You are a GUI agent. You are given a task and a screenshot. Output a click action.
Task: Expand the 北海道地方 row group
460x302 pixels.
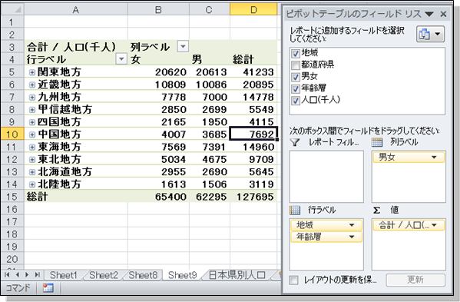point(32,172)
